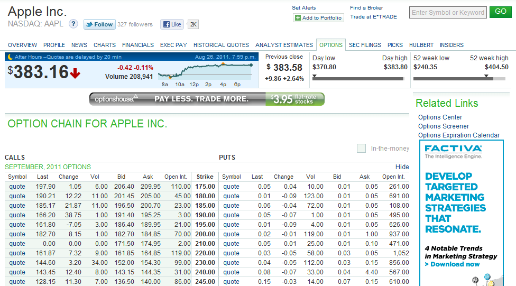
Task: Click the 52 week range marker triangle
Action: tap(486, 76)
